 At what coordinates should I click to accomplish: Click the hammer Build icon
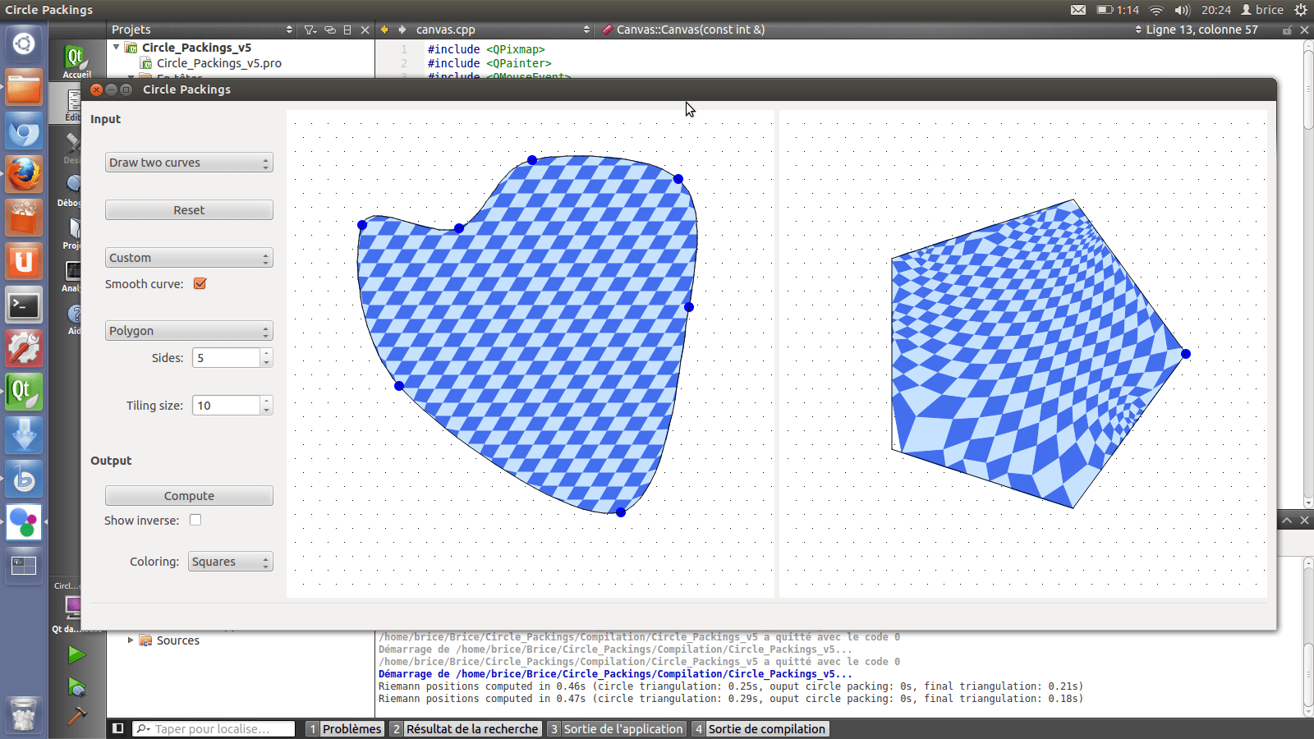tap(76, 716)
